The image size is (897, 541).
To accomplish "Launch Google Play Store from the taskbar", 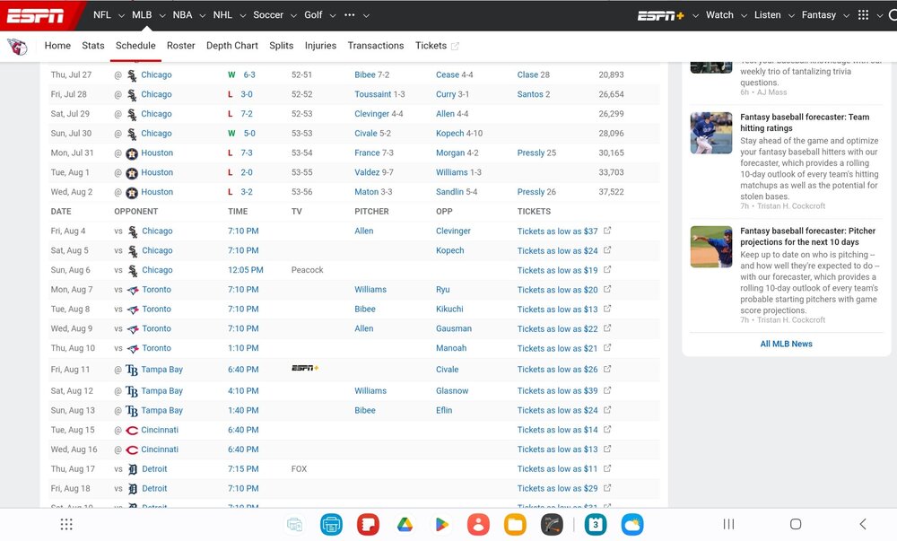I will (441, 524).
